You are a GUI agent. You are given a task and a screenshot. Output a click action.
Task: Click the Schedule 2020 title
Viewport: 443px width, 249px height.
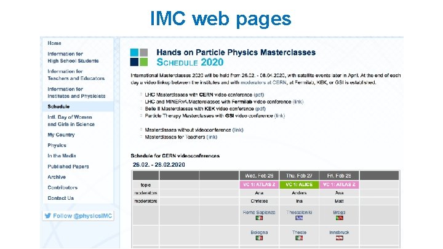[x=190, y=62]
